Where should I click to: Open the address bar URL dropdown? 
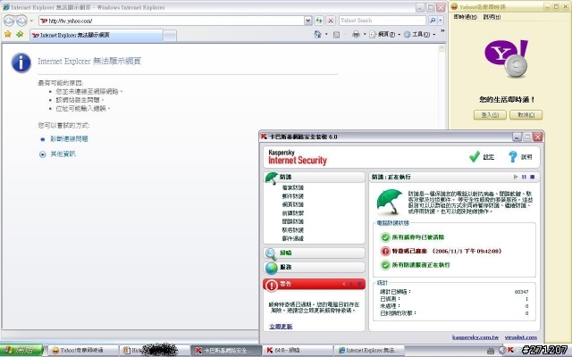click(x=307, y=21)
